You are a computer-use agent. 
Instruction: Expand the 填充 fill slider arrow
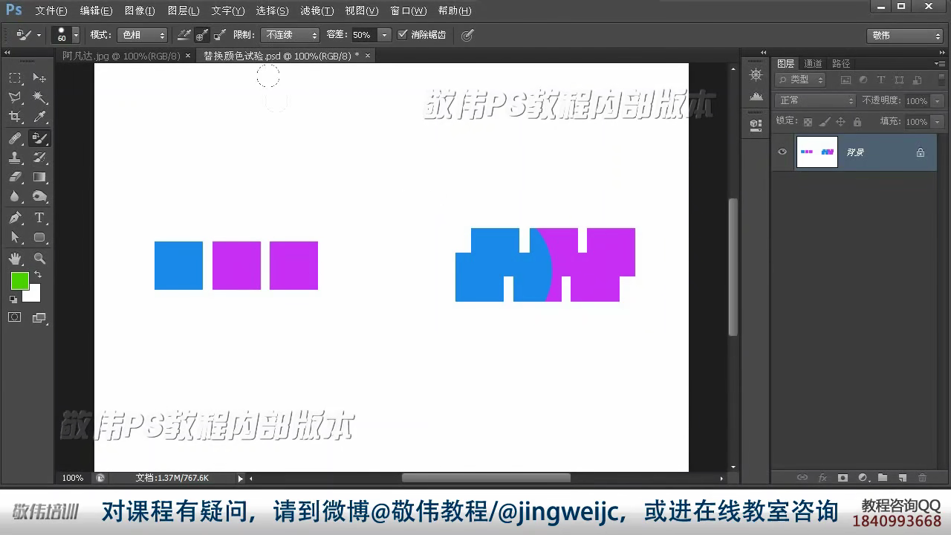pyautogui.click(x=937, y=122)
